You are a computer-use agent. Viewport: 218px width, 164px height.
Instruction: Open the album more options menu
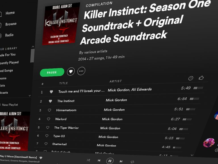tap(81, 71)
